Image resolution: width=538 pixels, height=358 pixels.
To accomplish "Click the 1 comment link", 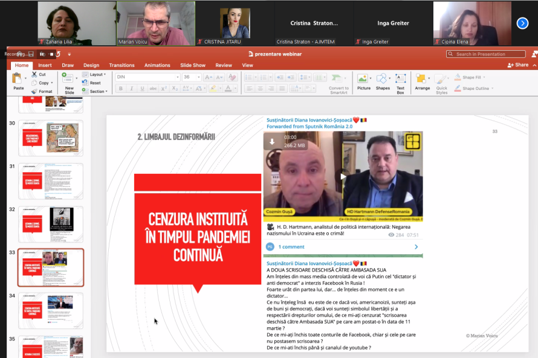I will click(291, 247).
